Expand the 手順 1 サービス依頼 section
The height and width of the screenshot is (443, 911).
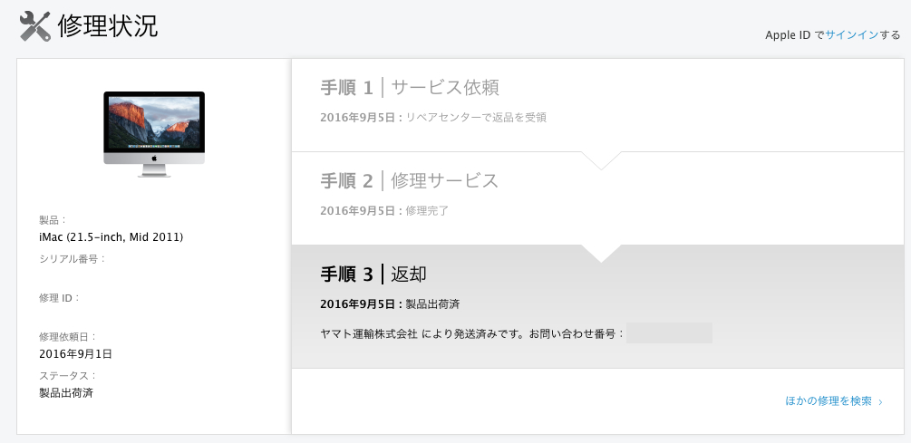597,105
